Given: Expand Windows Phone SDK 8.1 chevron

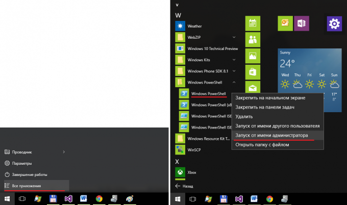Looking at the screenshot, I should (234, 71).
